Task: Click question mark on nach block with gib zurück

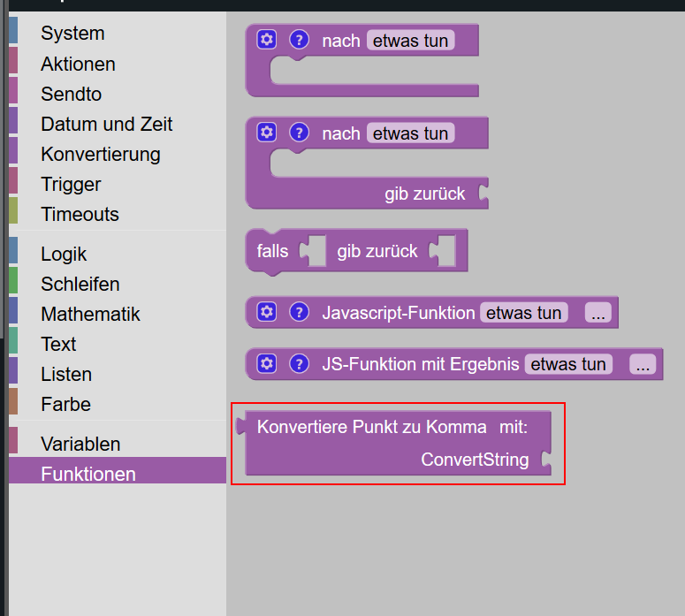Action: (300, 133)
